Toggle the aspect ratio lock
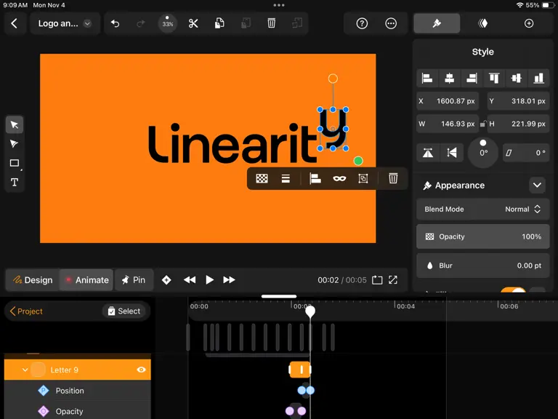 [x=483, y=124]
